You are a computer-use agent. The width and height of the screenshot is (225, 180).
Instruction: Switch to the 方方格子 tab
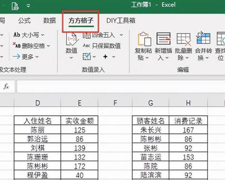81,21
